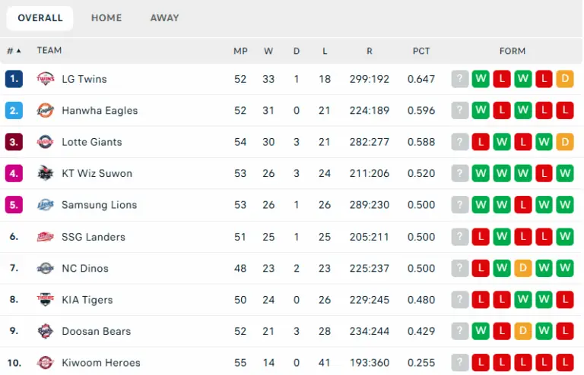Switch to the HOME tab

pyautogui.click(x=106, y=18)
